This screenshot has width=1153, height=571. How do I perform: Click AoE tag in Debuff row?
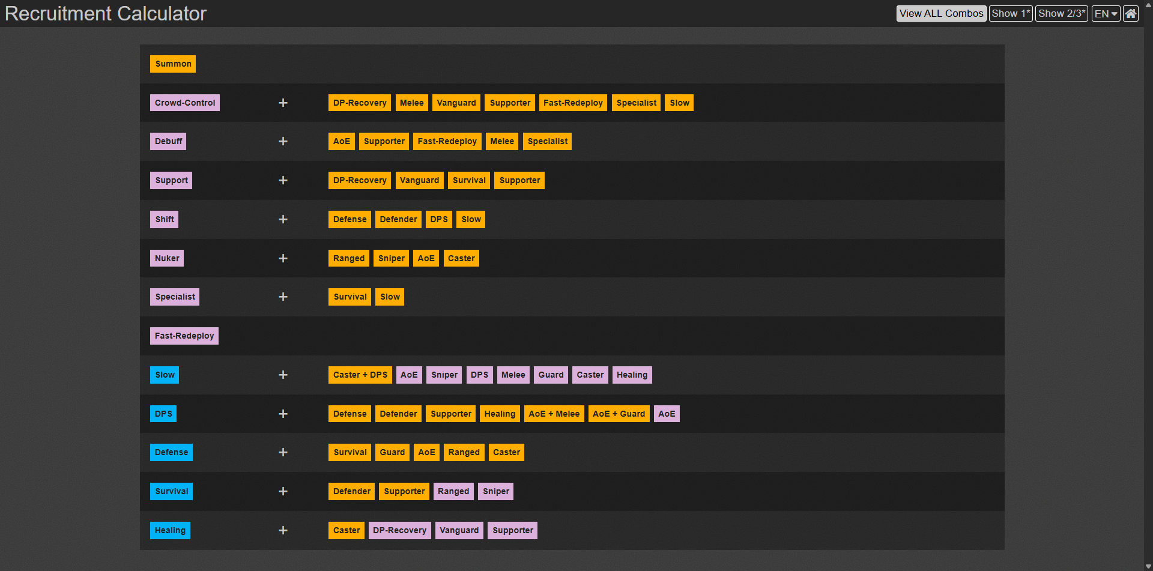(342, 141)
